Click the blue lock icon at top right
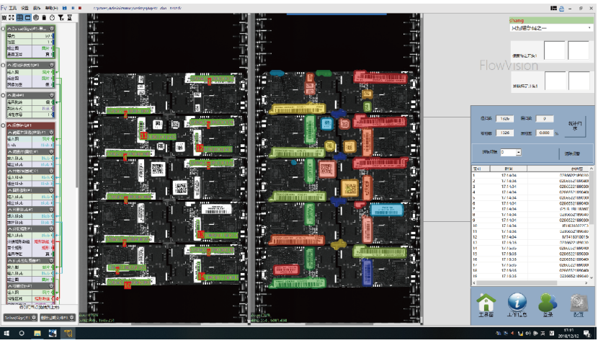 point(562,9)
